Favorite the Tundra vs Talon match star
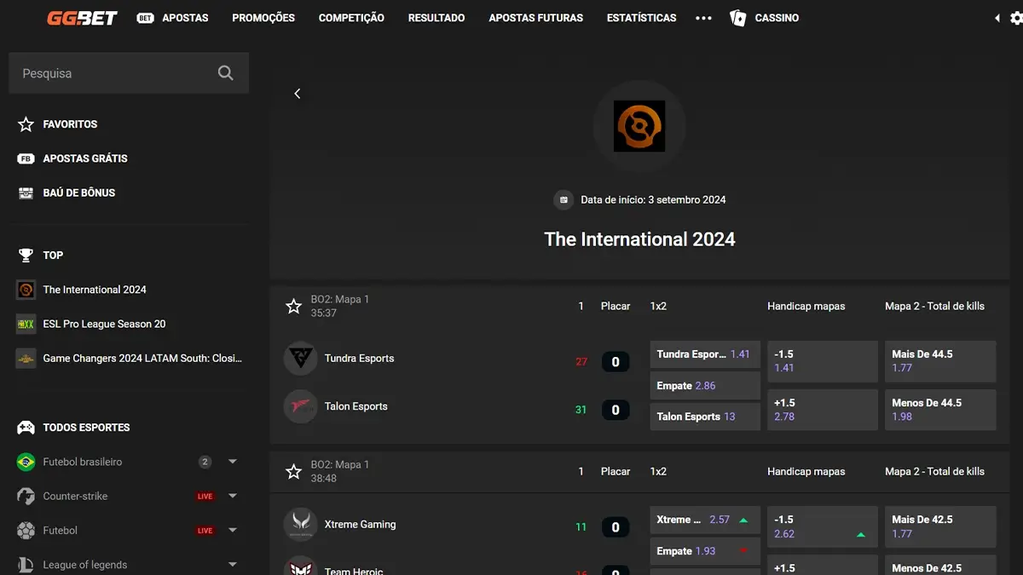 (293, 307)
